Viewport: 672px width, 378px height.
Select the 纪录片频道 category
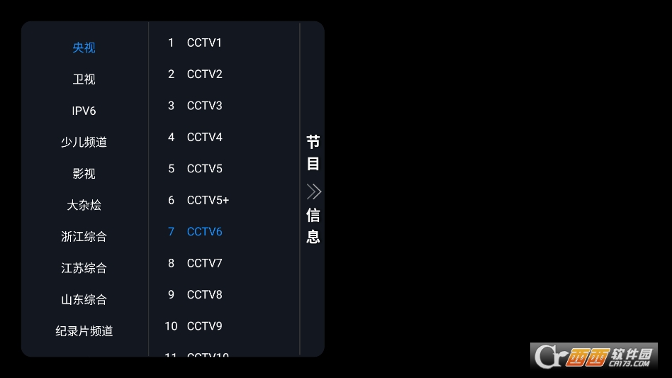84,331
